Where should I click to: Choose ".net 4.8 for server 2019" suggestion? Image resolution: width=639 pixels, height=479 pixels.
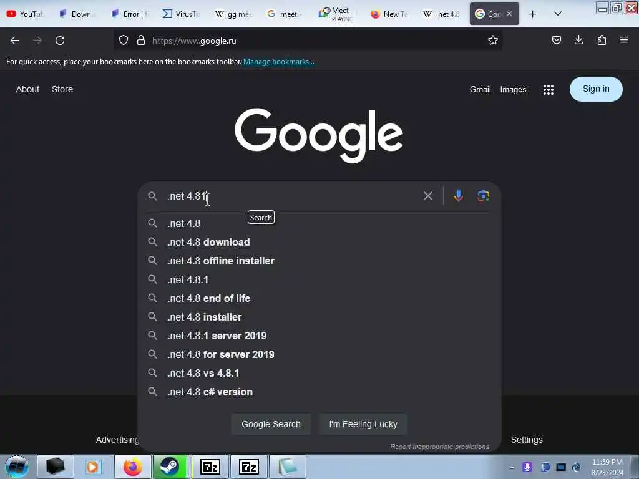(x=319, y=354)
